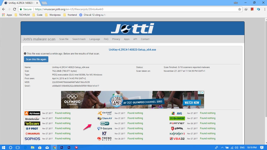267x150 pixels.
Task: Open Chrome's three-dot menu
Action: click(265, 9)
